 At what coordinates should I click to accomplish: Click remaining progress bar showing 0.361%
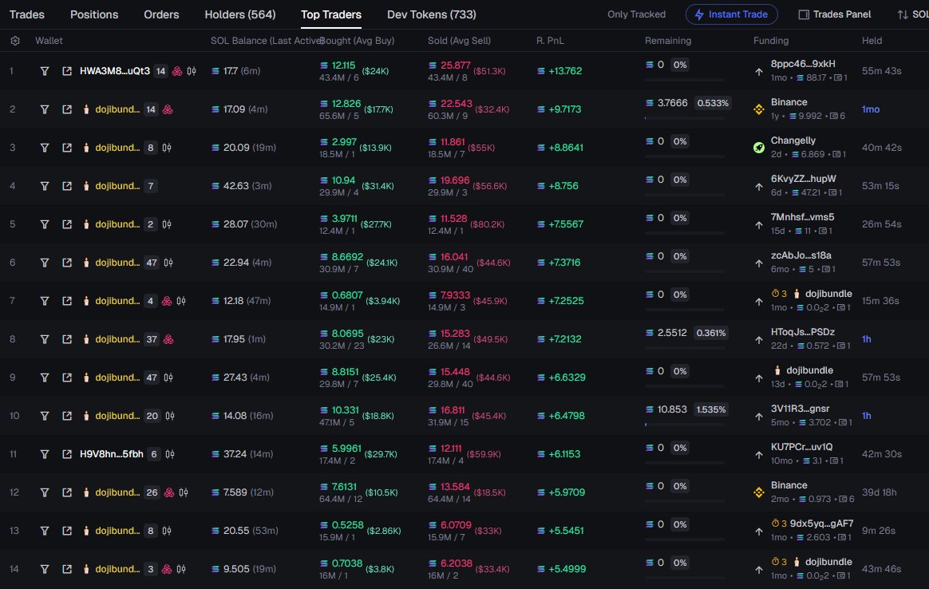coord(684,348)
